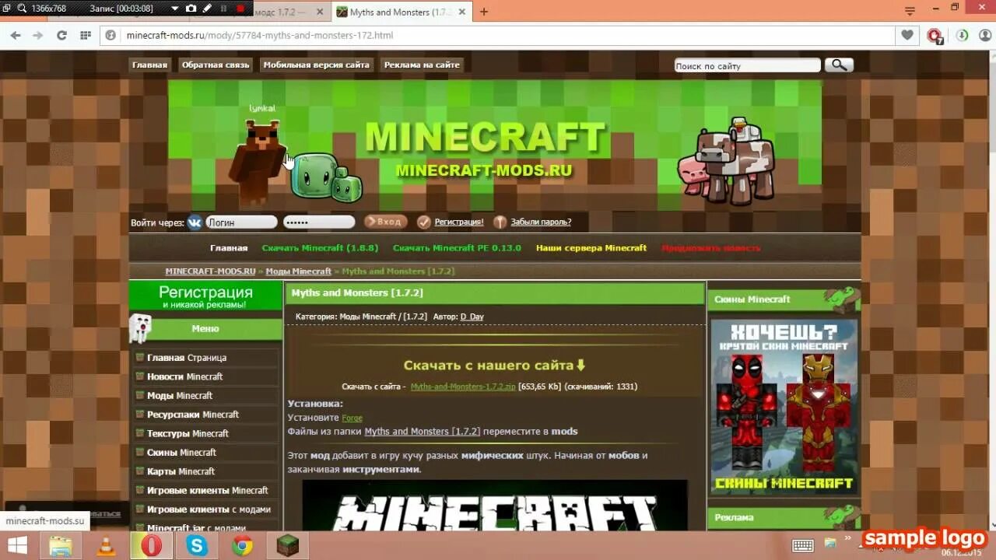The width and height of the screenshot is (996, 560).
Task: Open Skype from the taskbar
Action: pyautogui.click(x=197, y=546)
